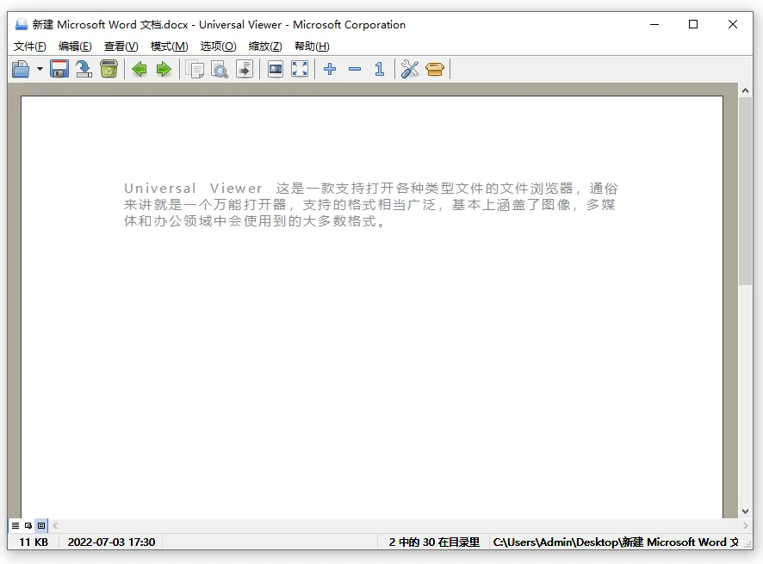
Task: Zoom out with the blue minus icon
Action: point(355,69)
